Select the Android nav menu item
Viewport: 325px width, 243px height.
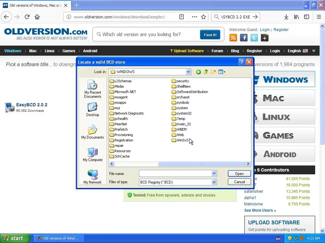[90, 51]
